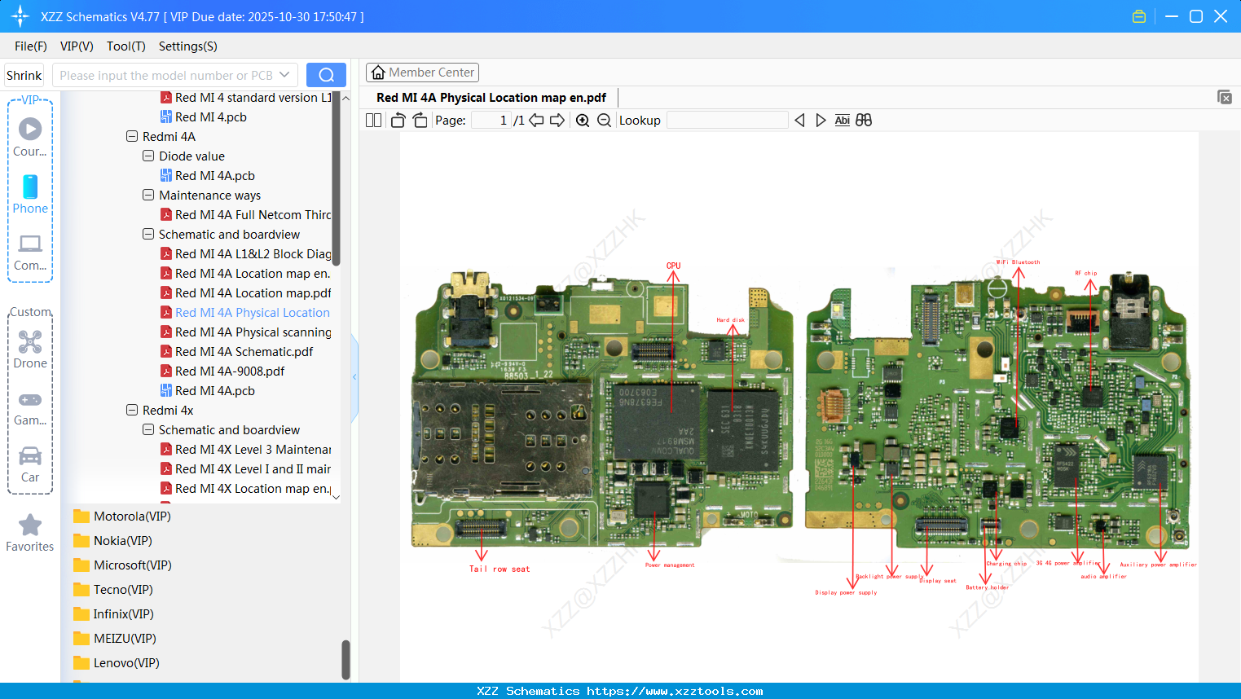Screen dimensions: 1241x699
Task: Click the zoom out magnifier icon
Action: click(x=604, y=121)
